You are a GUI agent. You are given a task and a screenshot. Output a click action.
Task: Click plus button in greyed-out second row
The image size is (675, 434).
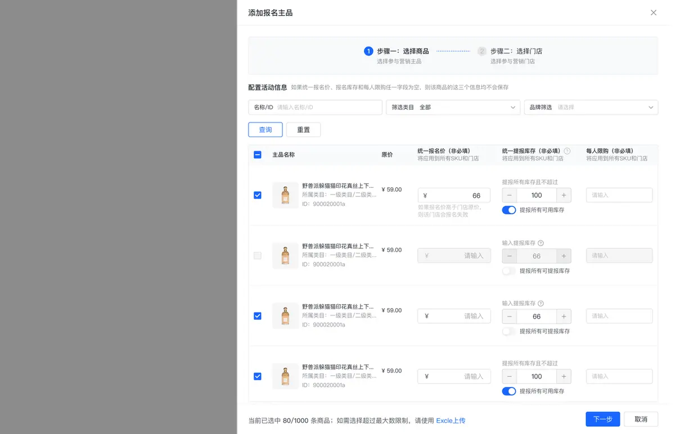tap(564, 256)
